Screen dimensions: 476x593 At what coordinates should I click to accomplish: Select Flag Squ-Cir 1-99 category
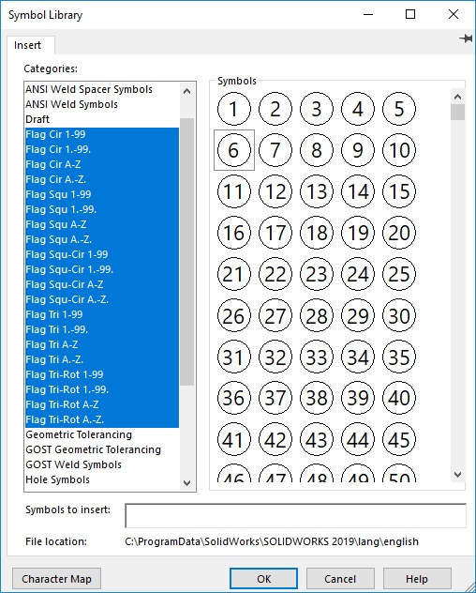coord(102,254)
